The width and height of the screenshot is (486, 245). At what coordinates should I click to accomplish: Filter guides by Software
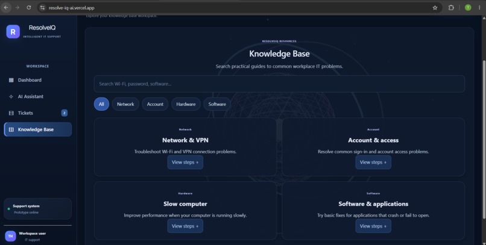(217, 104)
